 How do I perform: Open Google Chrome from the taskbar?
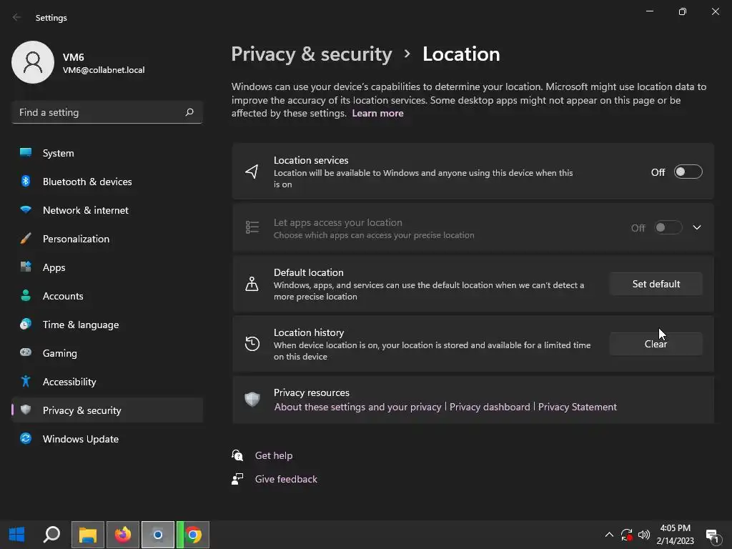[x=194, y=535]
